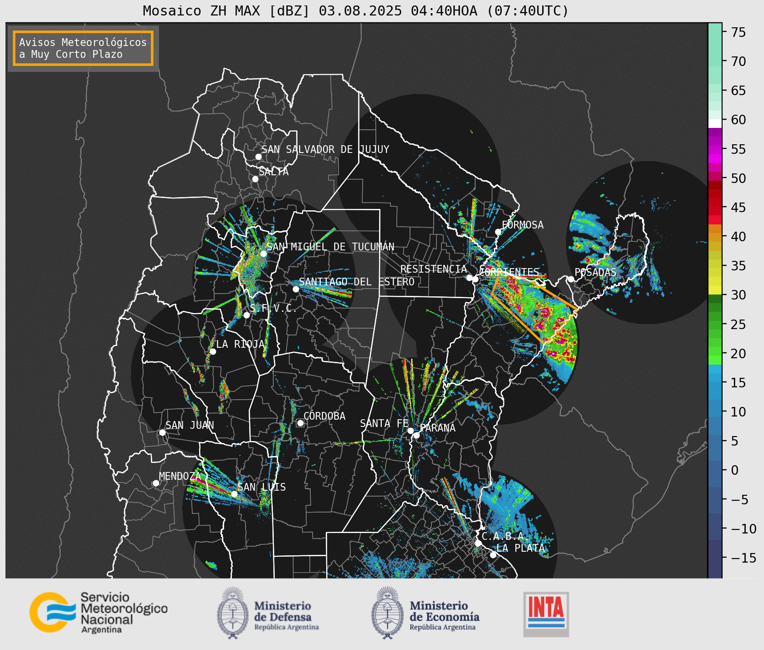The image size is (764, 650).
Task: Pick the yellow 30 dBZ color band
Action: pyautogui.click(x=715, y=290)
